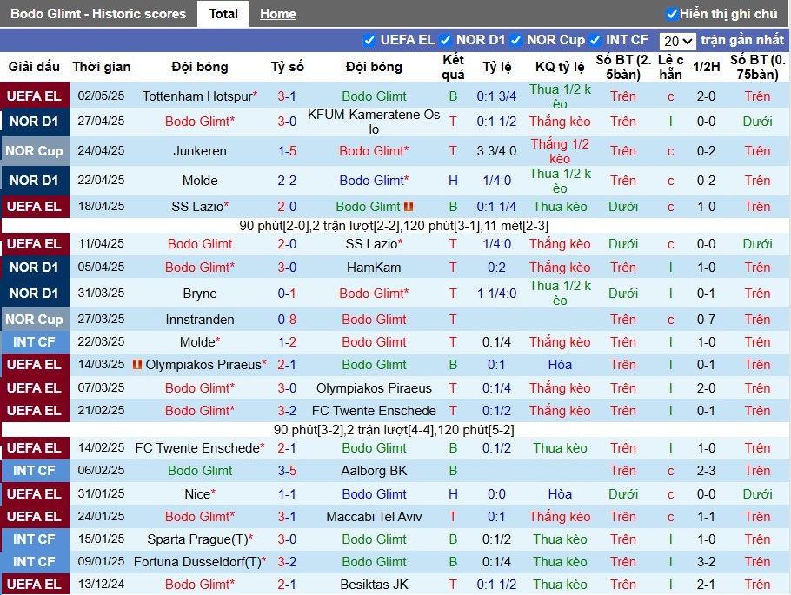The image size is (791, 595).
Task: Click the date 13/12/24
Action: [101, 585]
